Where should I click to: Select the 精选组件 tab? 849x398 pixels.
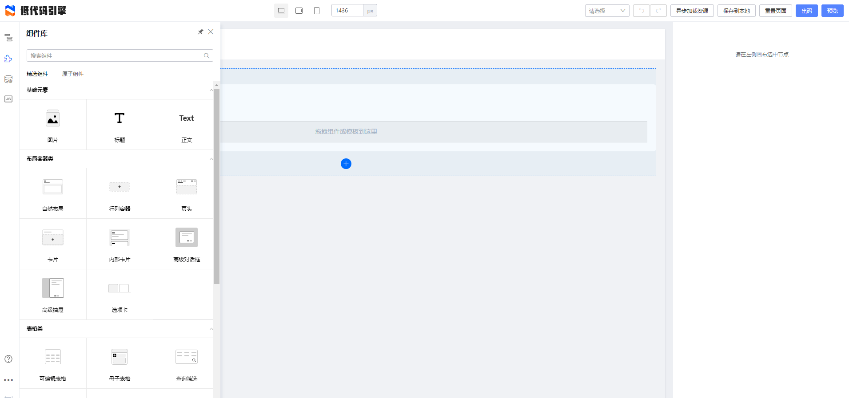pyautogui.click(x=37, y=74)
